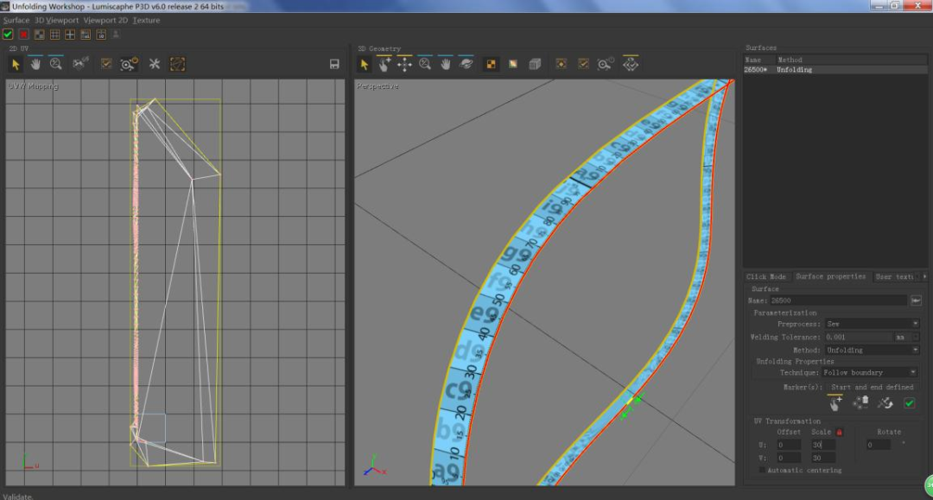Toggle the red scale lock icon
The image size is (933, 500).
pos(839,432)
